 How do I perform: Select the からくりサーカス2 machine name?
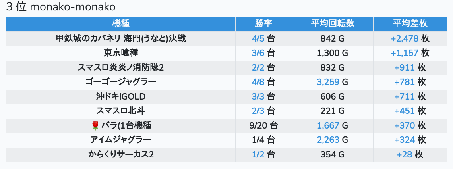point(121,155)
